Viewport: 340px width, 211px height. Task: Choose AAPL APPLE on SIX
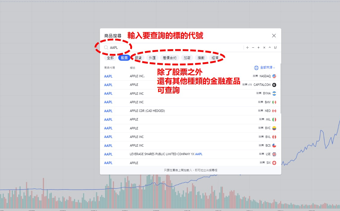(190, 163)
